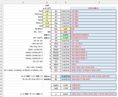Select the red text 0.0969100129968655
Image resolution: width=118 pixels, height=97 pixels.
click(80, 35)
